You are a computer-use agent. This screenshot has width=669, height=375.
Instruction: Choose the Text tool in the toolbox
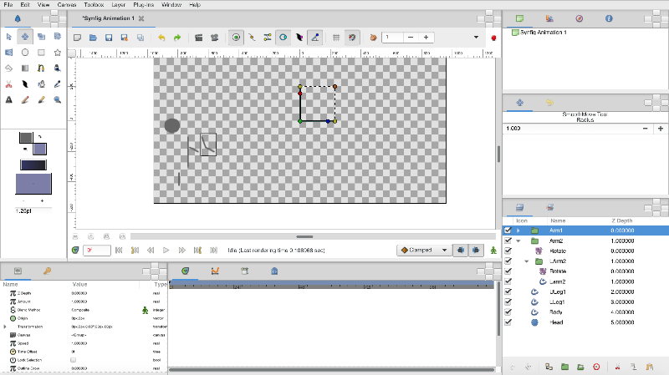point(8,99)
